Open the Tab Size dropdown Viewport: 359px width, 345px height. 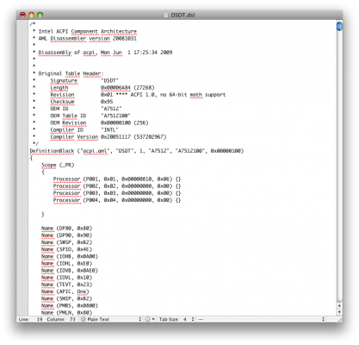point(176,319)
